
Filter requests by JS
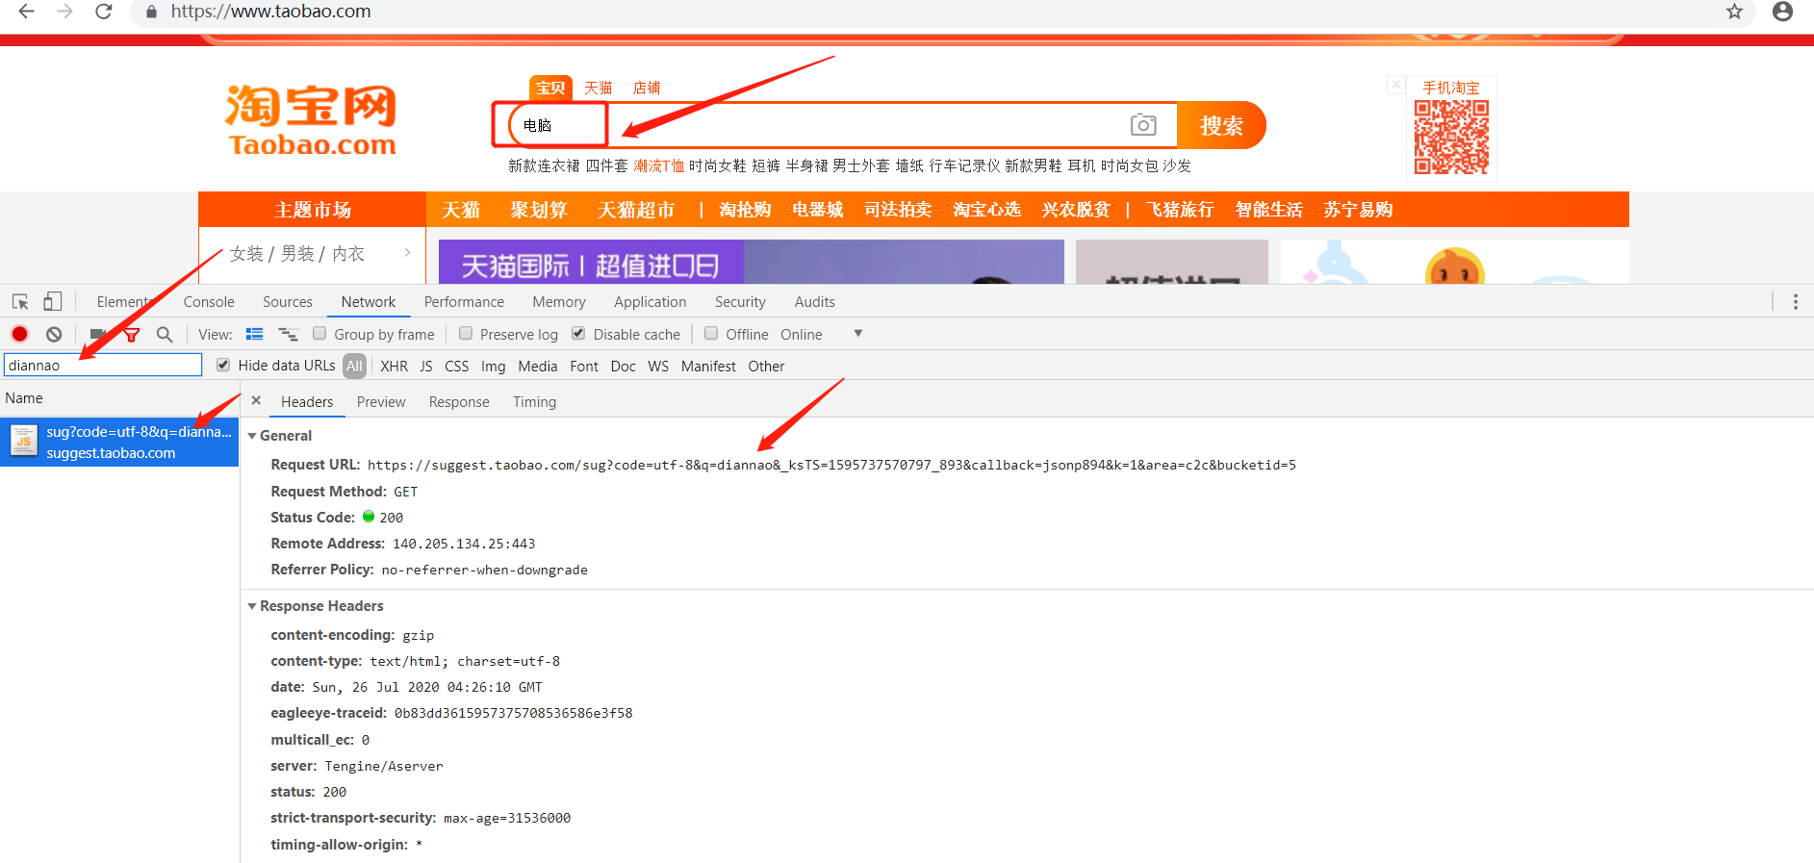426,367
